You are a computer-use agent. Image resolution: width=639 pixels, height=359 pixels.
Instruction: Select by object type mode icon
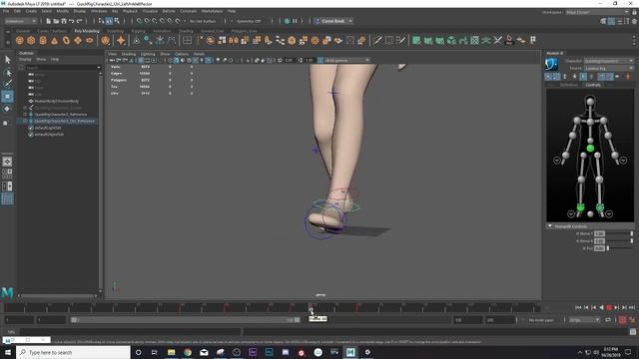109,21
